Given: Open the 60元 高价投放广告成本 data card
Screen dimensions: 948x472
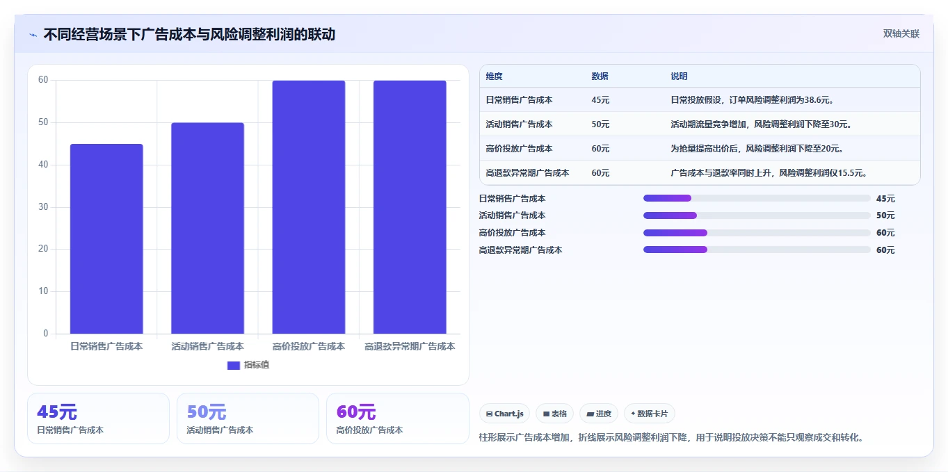Looking at the screenshot, I should [398, 418].
